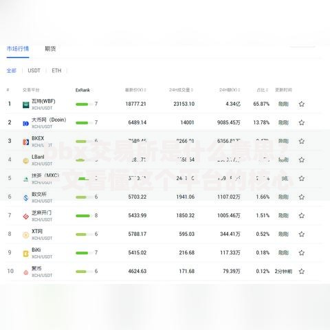The width and height of the screenshot is (330, 330).
Task: Open the 瓦特(WBF) exchange name link
Action: tap(43, 101)
